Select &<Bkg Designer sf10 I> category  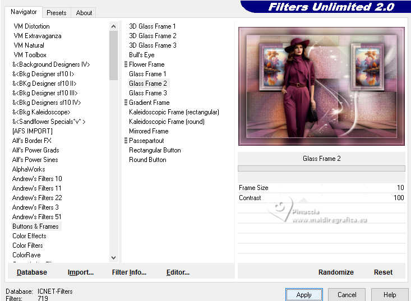[43, 74]
